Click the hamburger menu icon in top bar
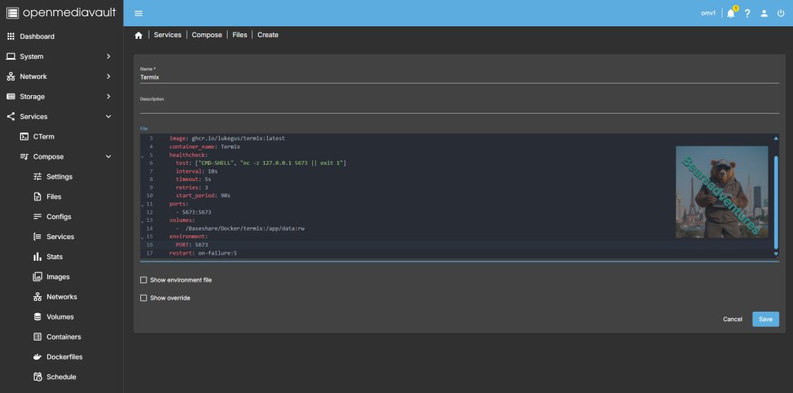Image resolution: width=793 pixels, height=393 pixels. (x=139, y=13)
